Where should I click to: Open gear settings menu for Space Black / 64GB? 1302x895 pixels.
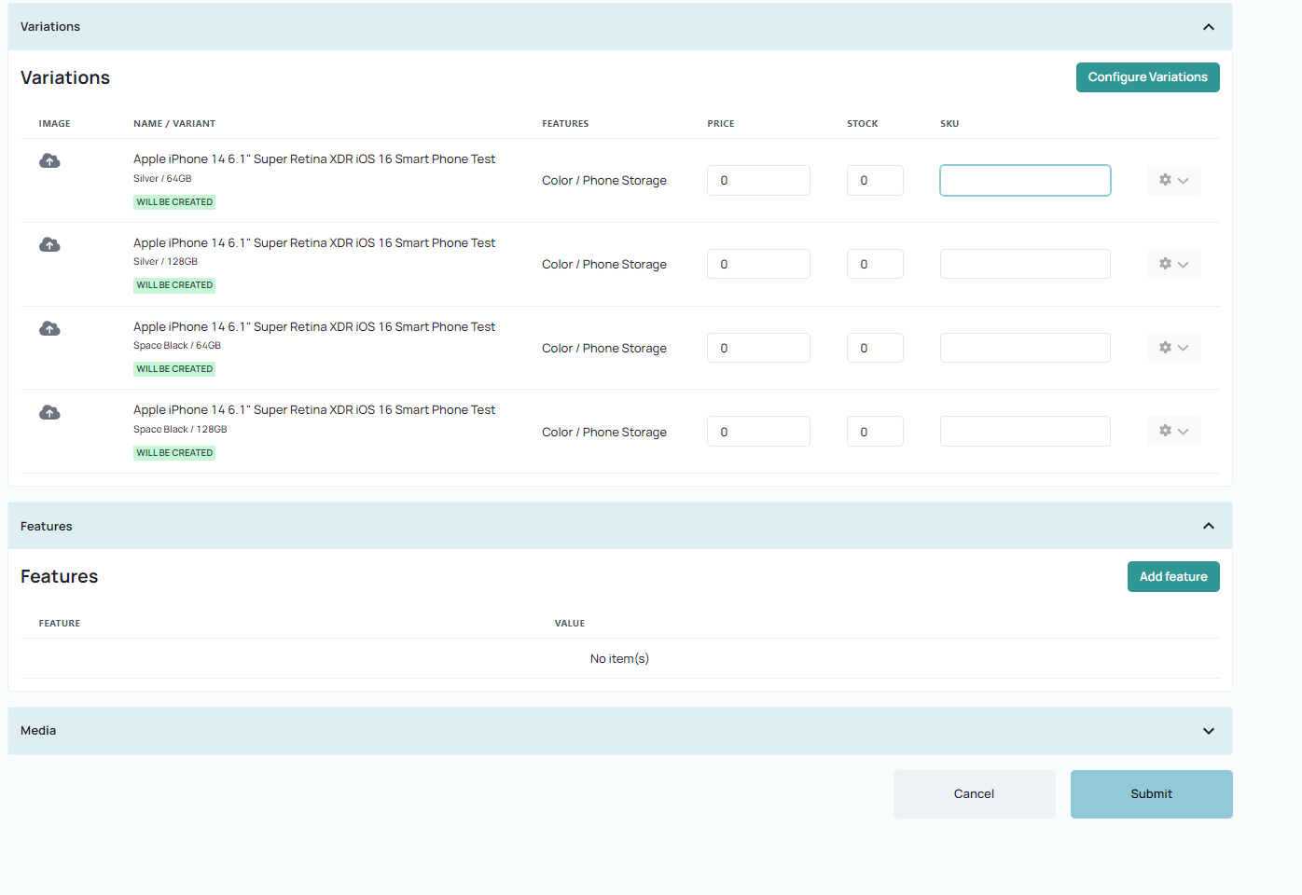click(x=1173, y=348)
